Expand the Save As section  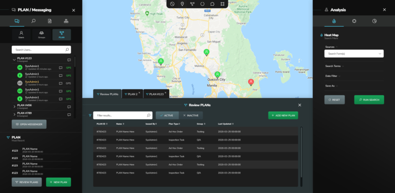[x=331, y=86]
